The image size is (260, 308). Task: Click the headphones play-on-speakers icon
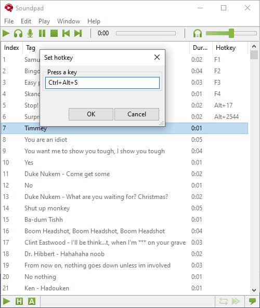tap(18, 33)
